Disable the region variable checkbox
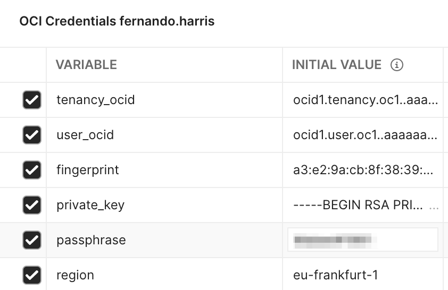This screenshot has height=290, width=448. tap(32, 275)
